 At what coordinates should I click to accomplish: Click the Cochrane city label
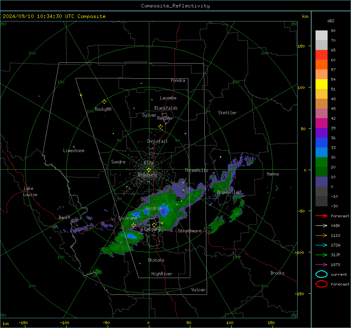(x=128, y=218)
